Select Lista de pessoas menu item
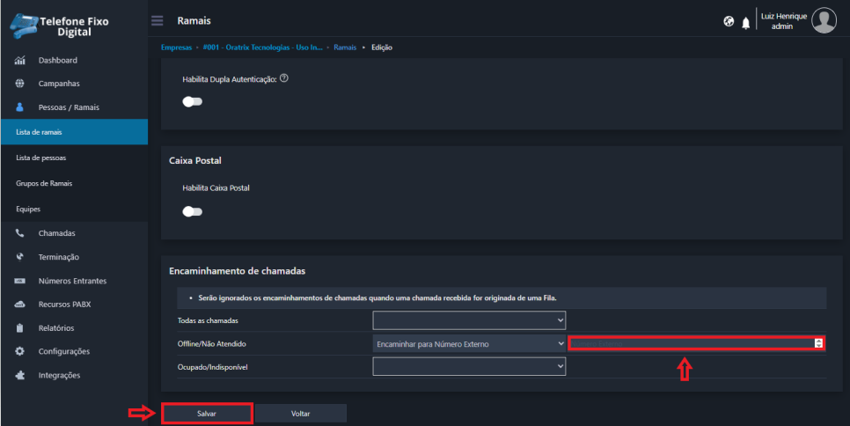 [x=40, y=158]
